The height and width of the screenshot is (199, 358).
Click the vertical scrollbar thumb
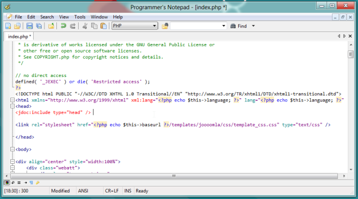pyautogui.click(x=351, y=54)
